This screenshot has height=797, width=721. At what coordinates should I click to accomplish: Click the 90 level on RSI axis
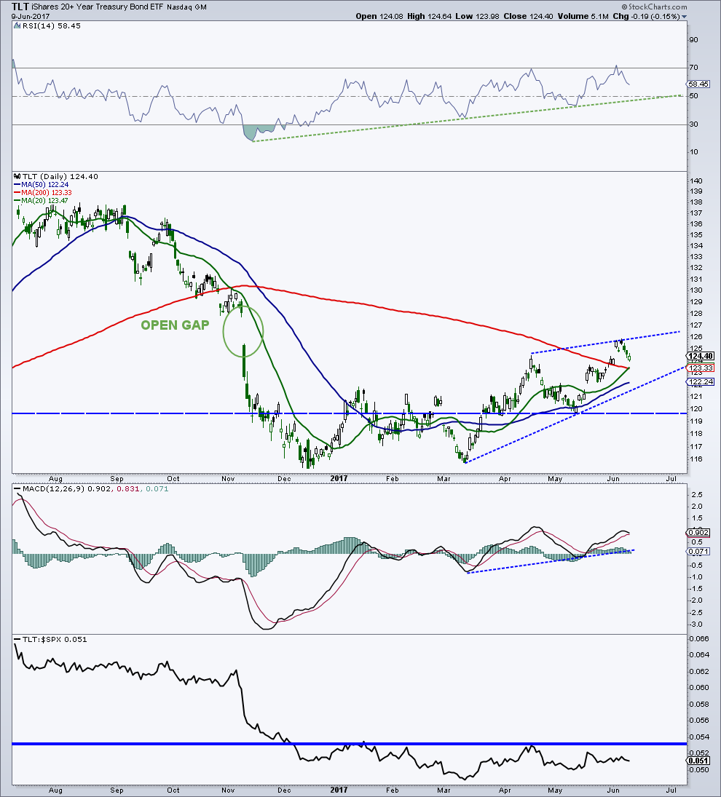tap(694, 39)
